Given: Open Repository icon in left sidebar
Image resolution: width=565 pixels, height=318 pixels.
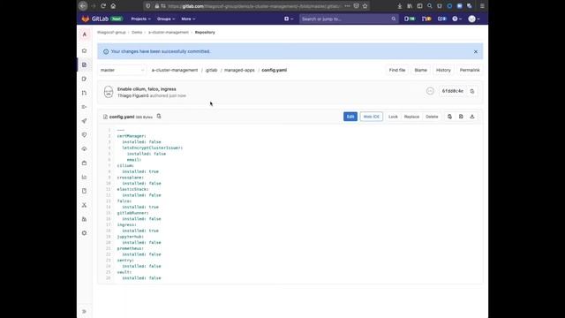Looking at the screenshot, I should click(85, 64).
